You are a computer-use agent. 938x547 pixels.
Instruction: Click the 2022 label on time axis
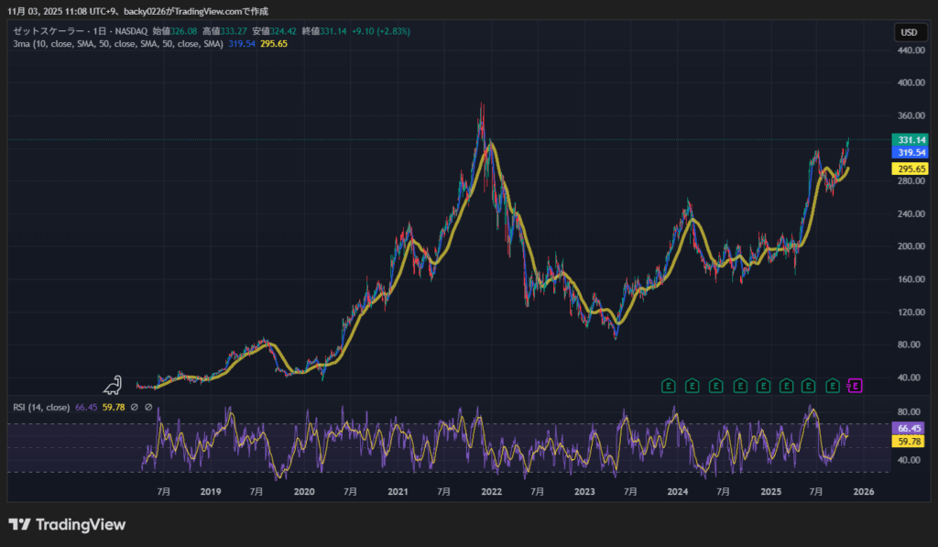(492, 492)
